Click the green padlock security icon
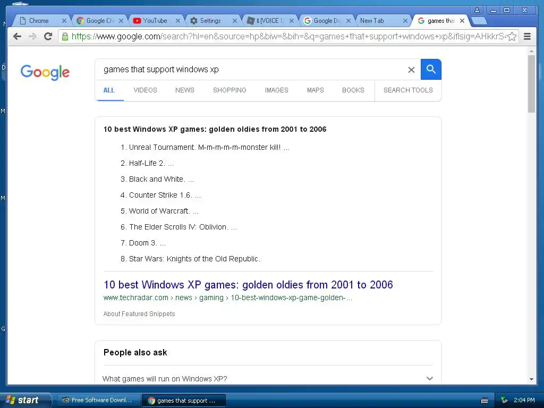 [x=64, y=36]
